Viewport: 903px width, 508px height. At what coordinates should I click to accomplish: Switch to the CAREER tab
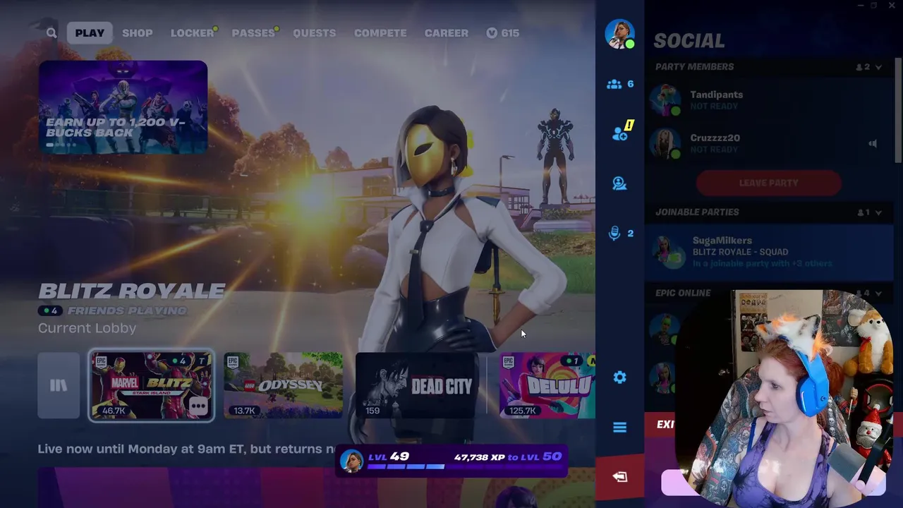click(447, 33)
